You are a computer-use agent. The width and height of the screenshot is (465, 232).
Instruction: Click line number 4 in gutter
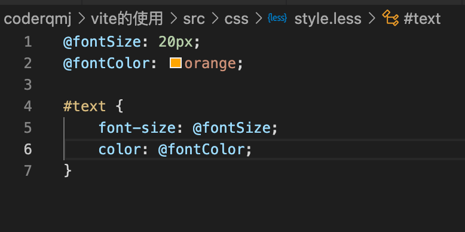click(28, 106)
